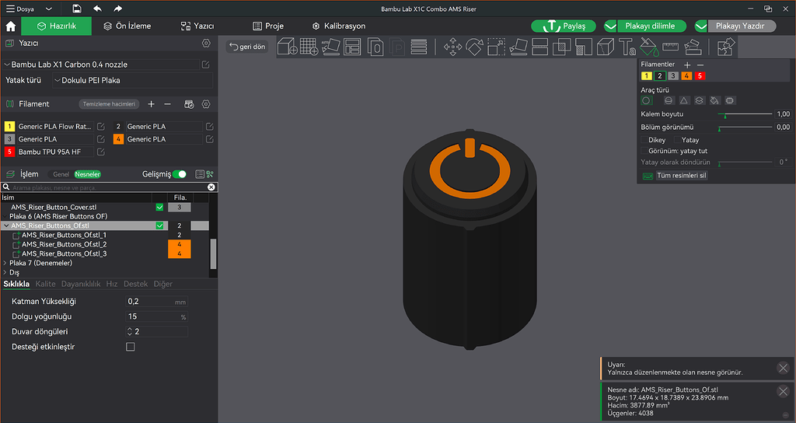Open printer settings gear in Yazıcı header
Image resolution: width=796 pixels, height=423 pixels.
[206, 44]
